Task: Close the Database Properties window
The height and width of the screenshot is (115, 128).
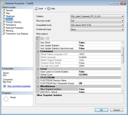Action: (x=123, y=3)
